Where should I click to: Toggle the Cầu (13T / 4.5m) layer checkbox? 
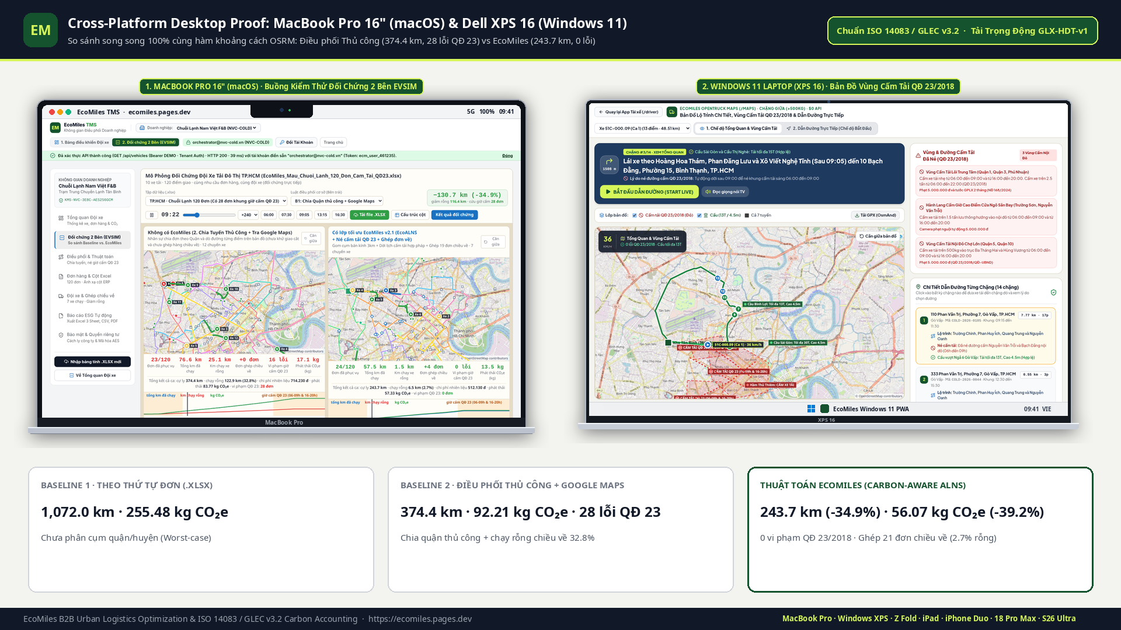pyautogui.click(x=699, y=215)
